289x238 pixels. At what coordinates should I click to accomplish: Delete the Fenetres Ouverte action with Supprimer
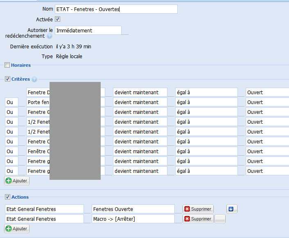coord(199,209)
